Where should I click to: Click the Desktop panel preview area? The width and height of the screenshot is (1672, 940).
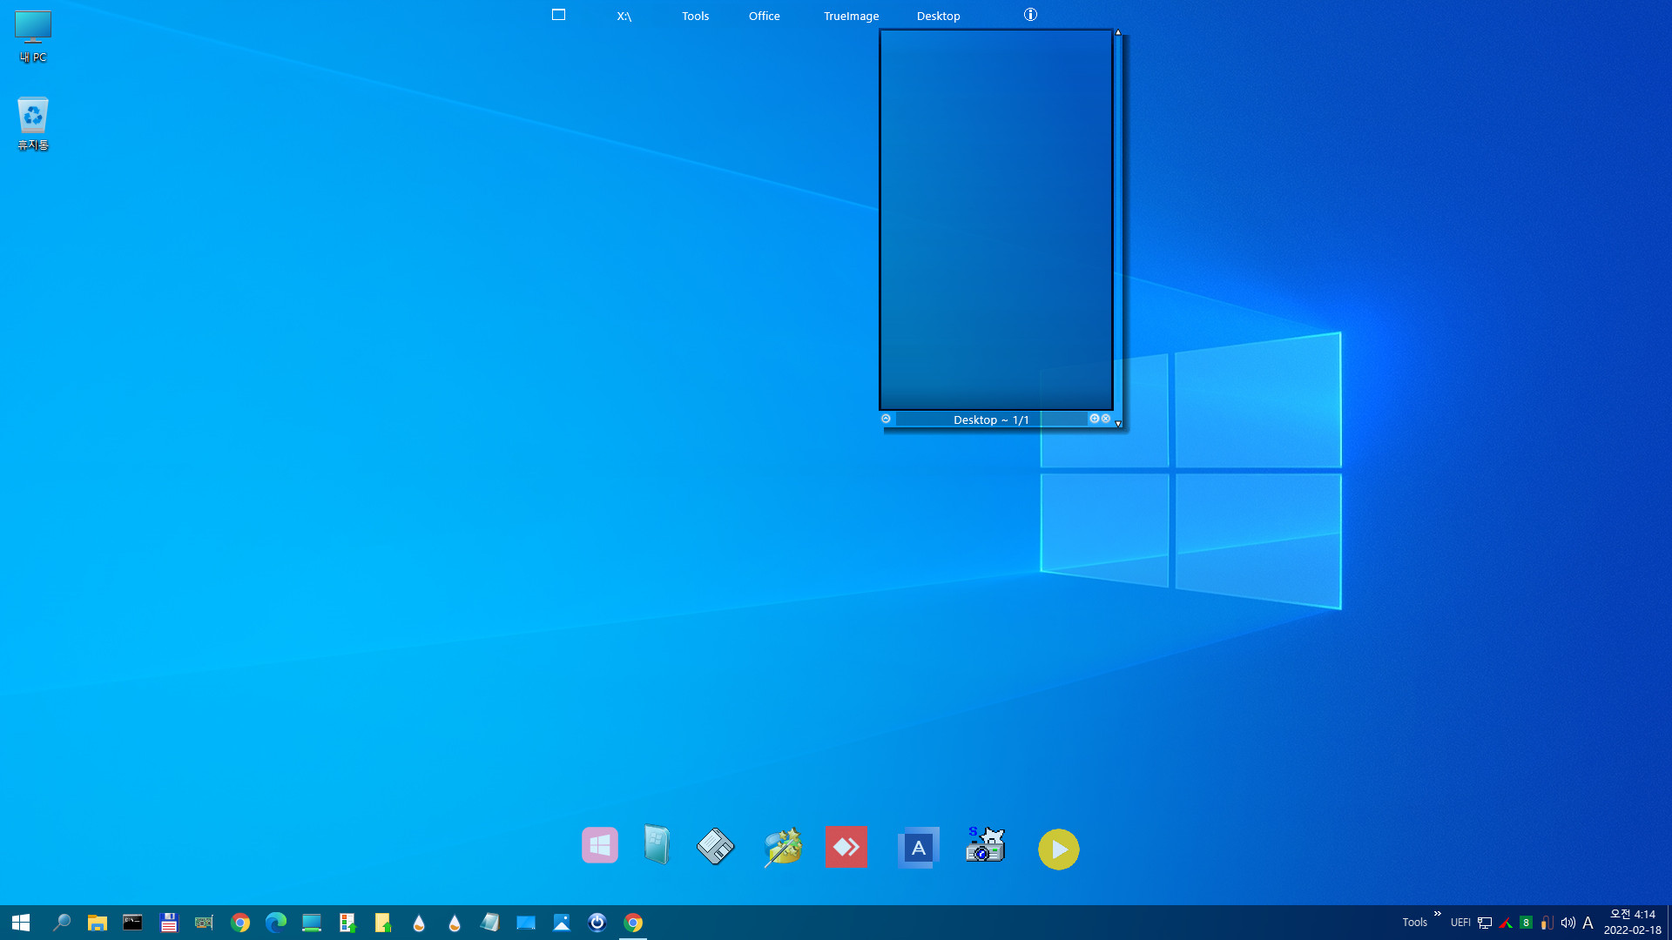click(995, 219)
